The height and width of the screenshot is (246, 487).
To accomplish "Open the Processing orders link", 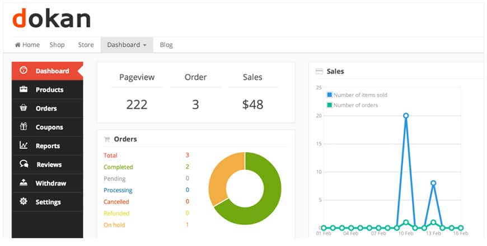I will (118, 190).
